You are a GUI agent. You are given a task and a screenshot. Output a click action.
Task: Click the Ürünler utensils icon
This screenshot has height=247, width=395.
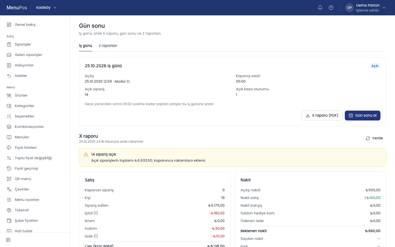point(9,96)
